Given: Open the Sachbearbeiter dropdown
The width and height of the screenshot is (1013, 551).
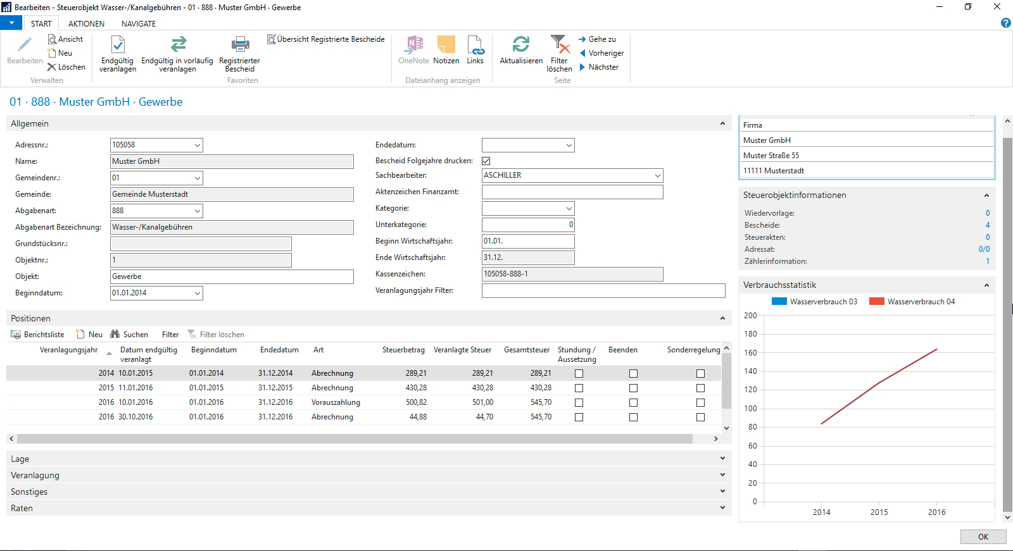Looking at the screenshot, I should (x=657, y=176).
